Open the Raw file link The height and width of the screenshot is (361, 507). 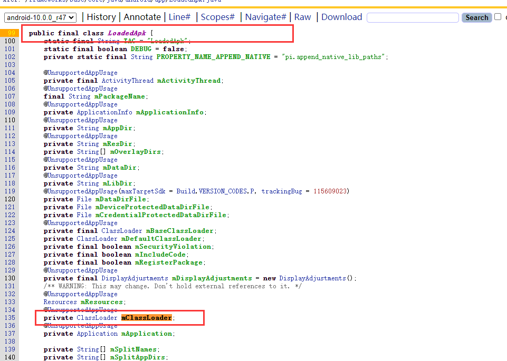tap(303, 17)
